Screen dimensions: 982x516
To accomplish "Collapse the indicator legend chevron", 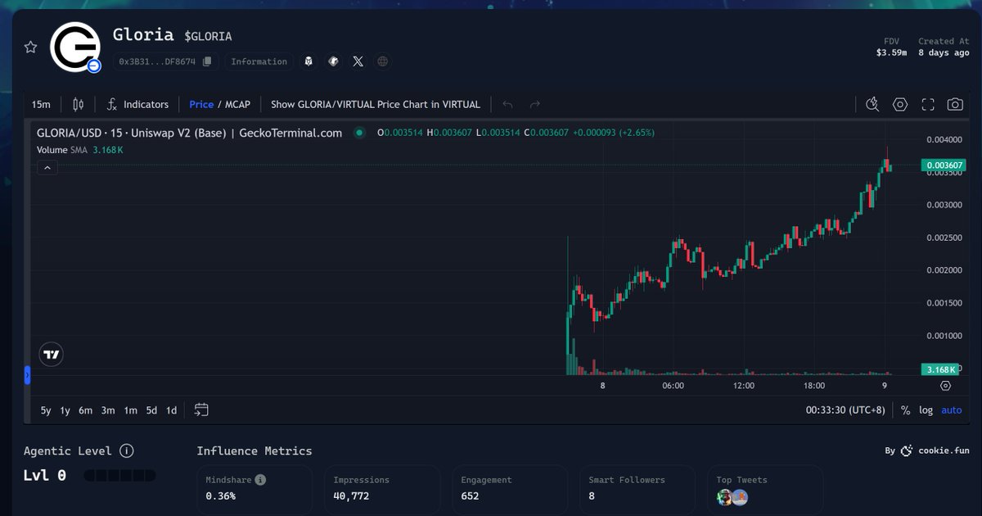I will pyautogui.click(x=47, y=167).
